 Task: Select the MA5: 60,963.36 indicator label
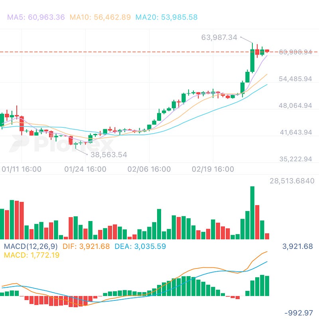(x=36, y=17)
